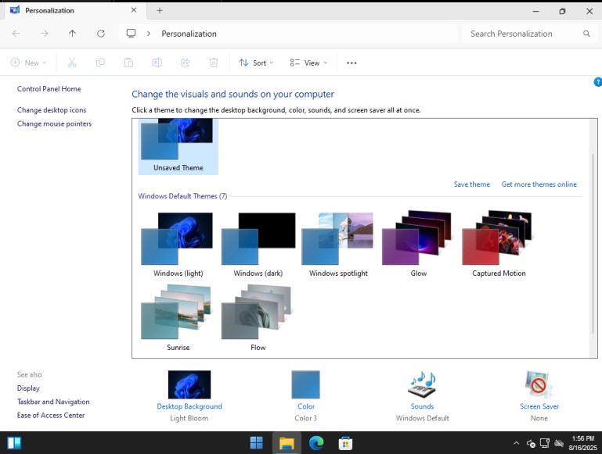The image size is (602, 454).
Task: Open the Color swatch setting
Action: [x=305, y=384]
